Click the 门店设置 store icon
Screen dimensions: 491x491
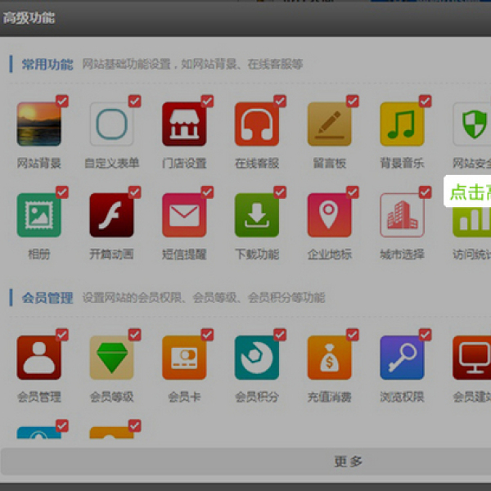point(184,124)
